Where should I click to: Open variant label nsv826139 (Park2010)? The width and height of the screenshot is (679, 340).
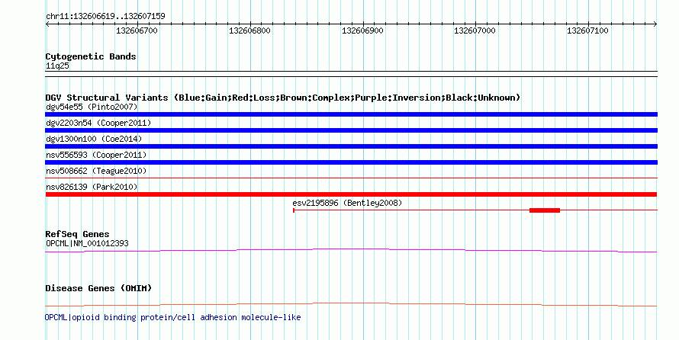coord(92,187)
